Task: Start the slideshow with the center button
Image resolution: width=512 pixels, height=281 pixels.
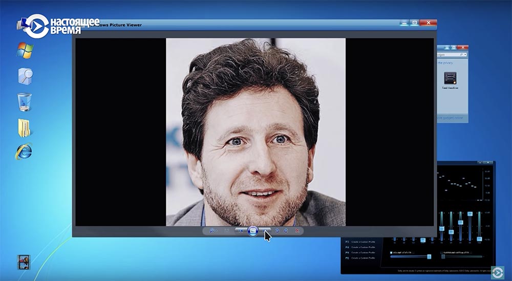Action: (253, 231)
